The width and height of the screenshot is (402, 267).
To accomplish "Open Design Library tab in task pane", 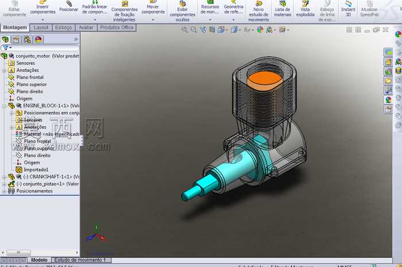I will click(x=388, y=71).
